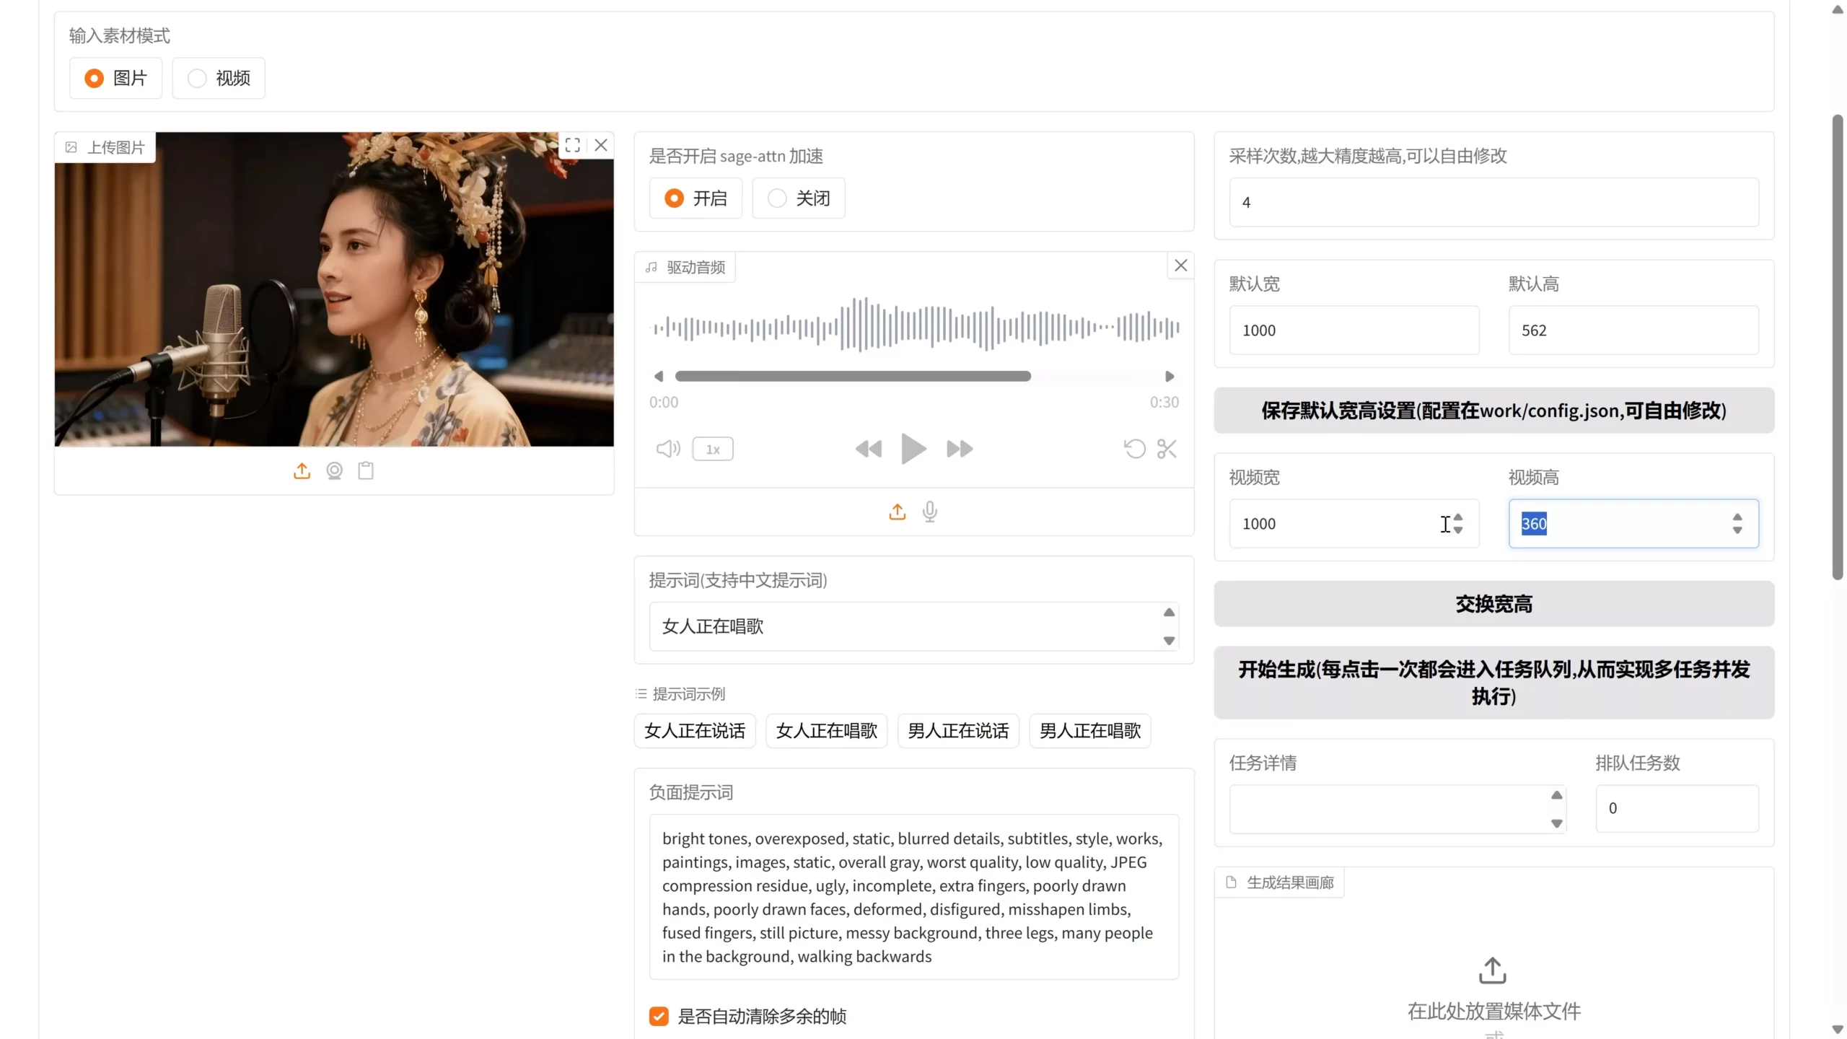The image size is (1847, 1039).
Task: Open the webcam capture icon
Action: click(x=334, y=470)
